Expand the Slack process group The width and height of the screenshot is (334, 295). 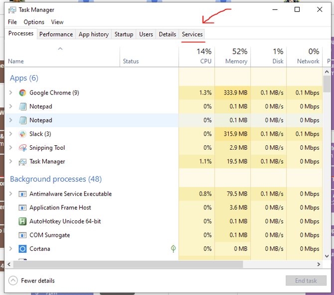(x=10, y=134)
